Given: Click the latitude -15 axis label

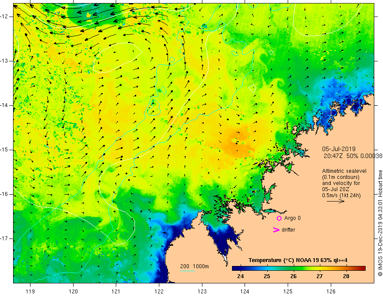Looking at the screenshot, I should (5, 150).
